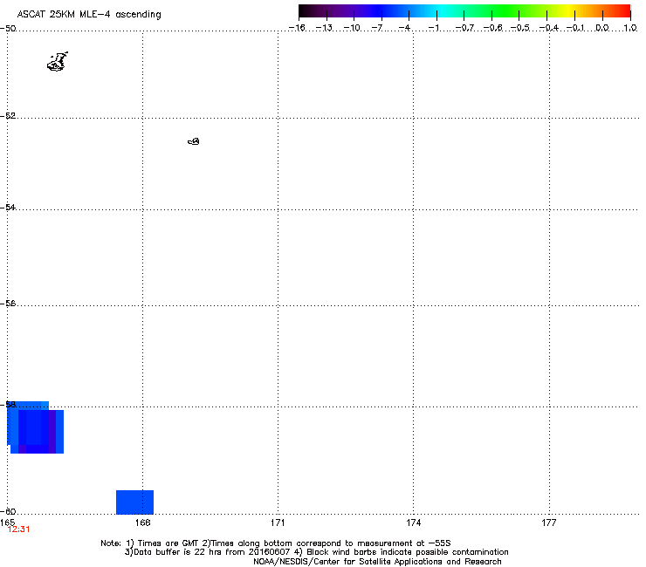
Task: Click the "Data buffer is 22 hrs" note line
Action: (x=316, y=552)
